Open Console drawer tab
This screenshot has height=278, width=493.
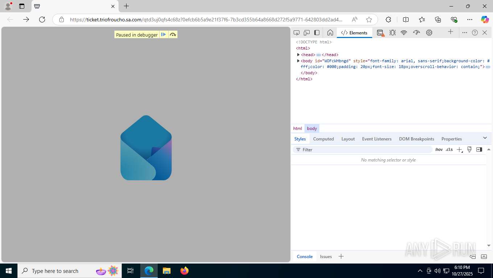[304, 256]
